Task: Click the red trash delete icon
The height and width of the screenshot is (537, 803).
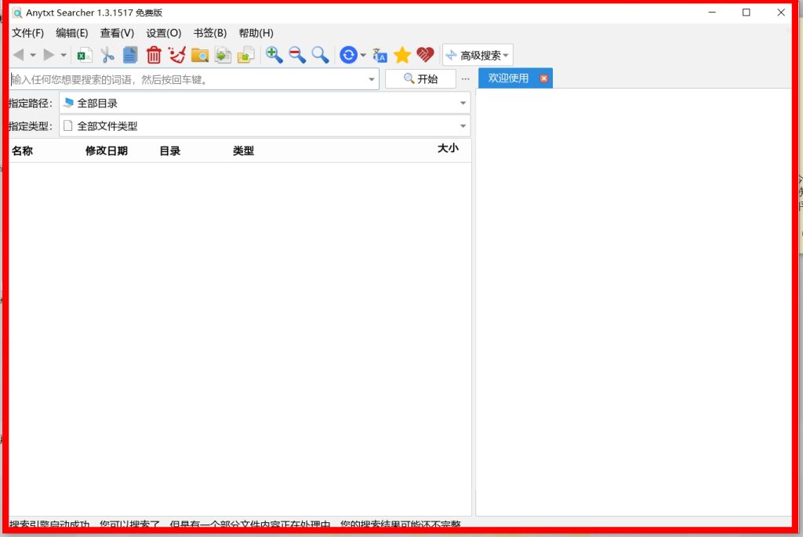Action: click(x=154, y=55)
